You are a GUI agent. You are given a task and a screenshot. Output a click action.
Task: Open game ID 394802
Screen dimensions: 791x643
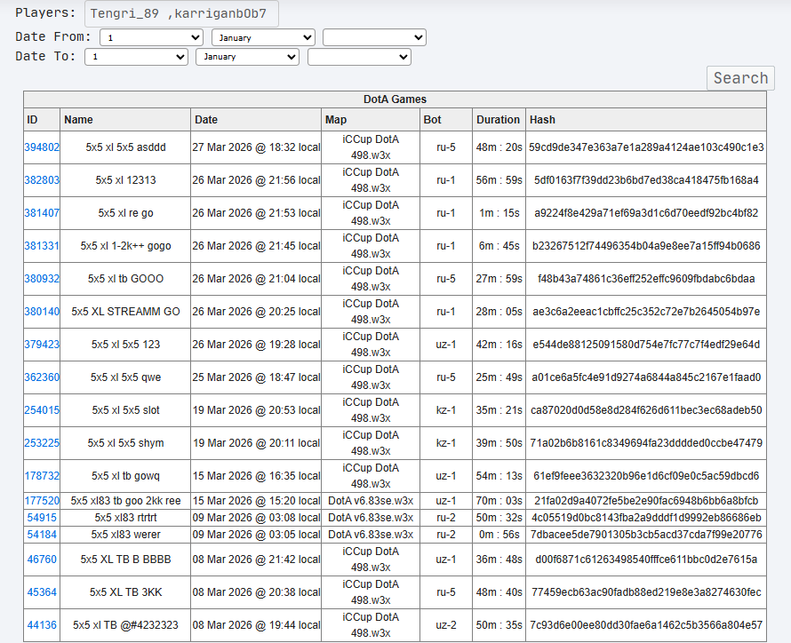pyautogui.click(x=42, y=147)
